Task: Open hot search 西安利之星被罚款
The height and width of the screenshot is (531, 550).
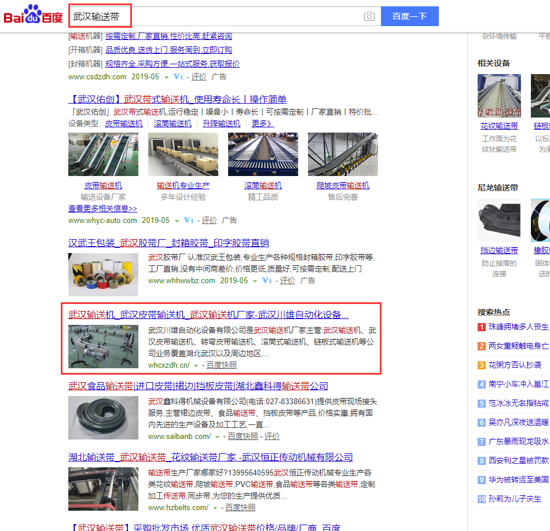Action: 518,460
